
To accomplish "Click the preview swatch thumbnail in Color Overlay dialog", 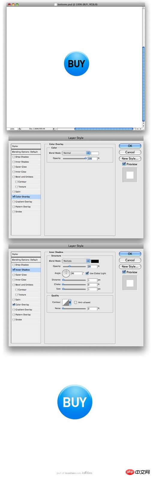I will [130, 175].
